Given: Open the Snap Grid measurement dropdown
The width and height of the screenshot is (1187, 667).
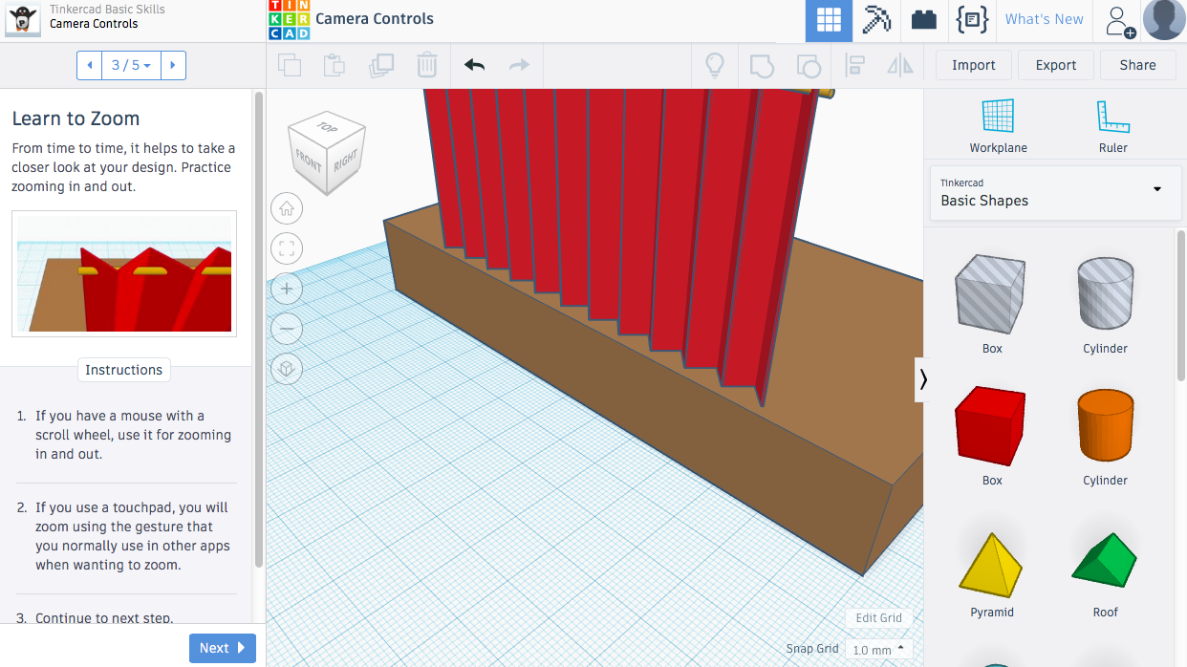Looking at the screenshot, I should pos(878,649).
